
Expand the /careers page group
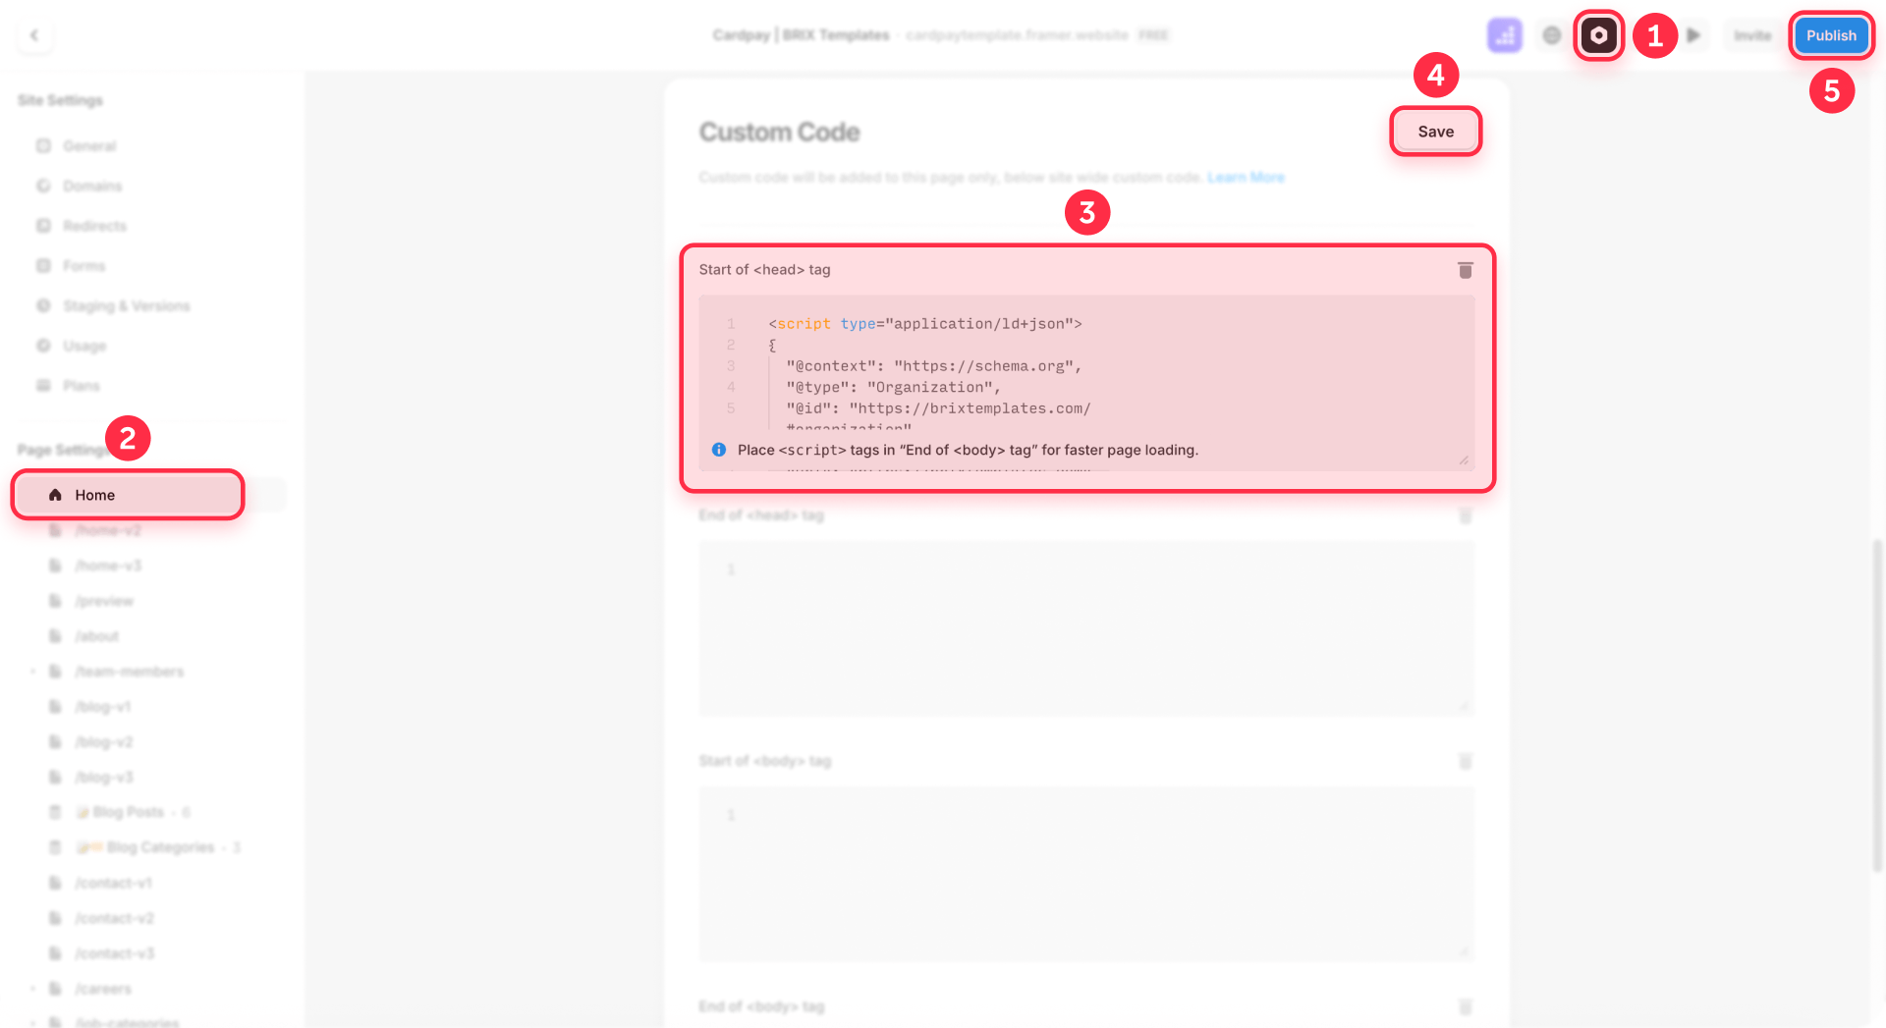point(32,989)
